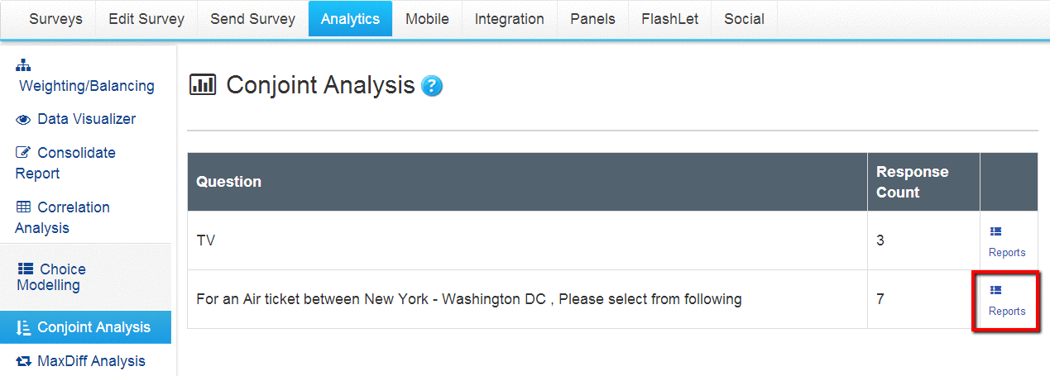
Task: Click the Correlation Analysis table icon
Action: (23, 207)
